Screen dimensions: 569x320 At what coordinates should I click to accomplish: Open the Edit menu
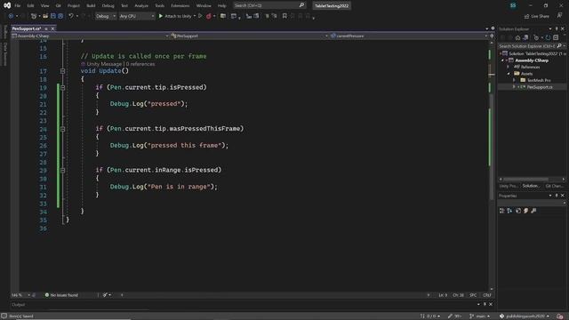click(x=30, y=6)
